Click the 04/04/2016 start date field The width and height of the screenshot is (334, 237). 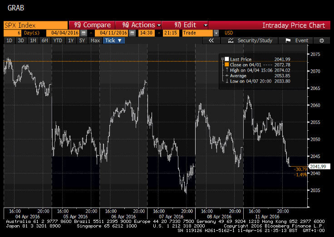pos(63,33)
